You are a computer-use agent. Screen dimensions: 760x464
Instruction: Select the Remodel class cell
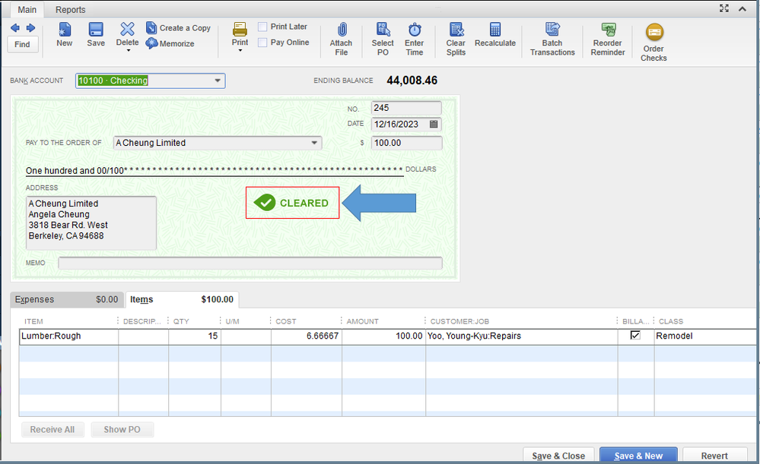tap(705, 336)
